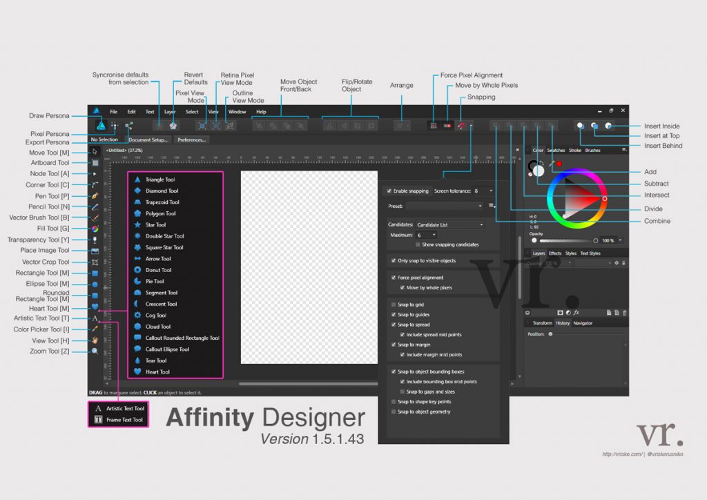707x500 pixels.
Task: Enable the Snap to grid checkbox
Action: click(x=394, y=305)
